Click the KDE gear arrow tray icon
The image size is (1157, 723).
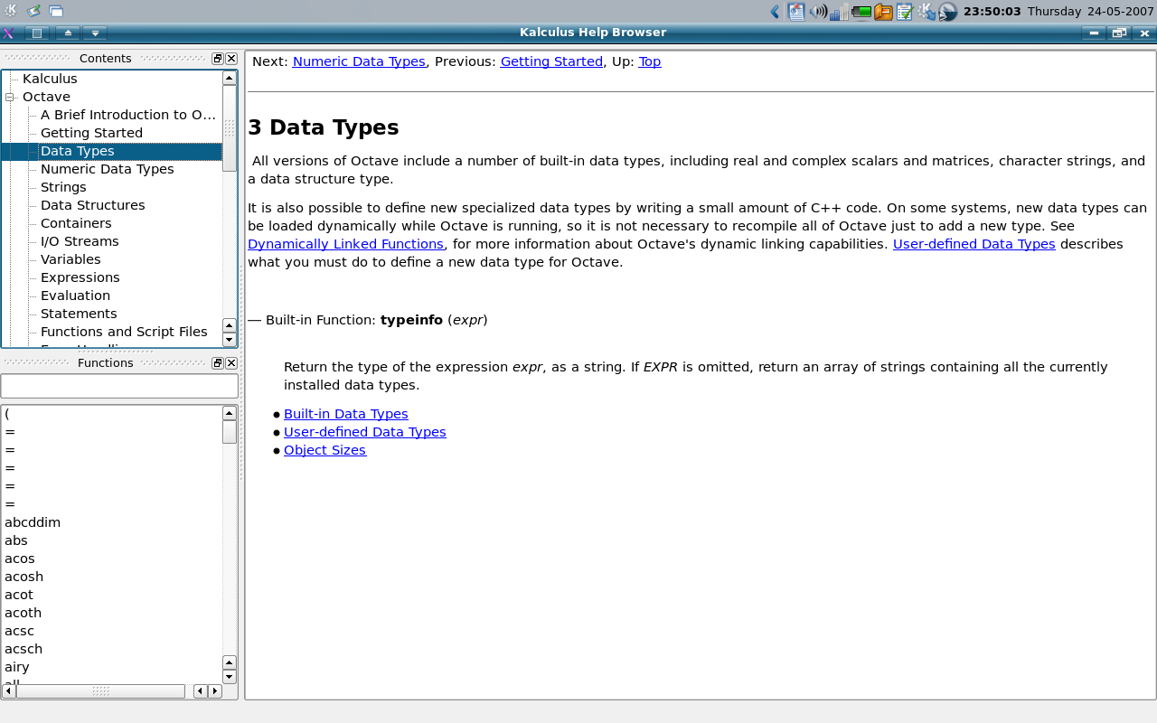[x=926, y=12]
